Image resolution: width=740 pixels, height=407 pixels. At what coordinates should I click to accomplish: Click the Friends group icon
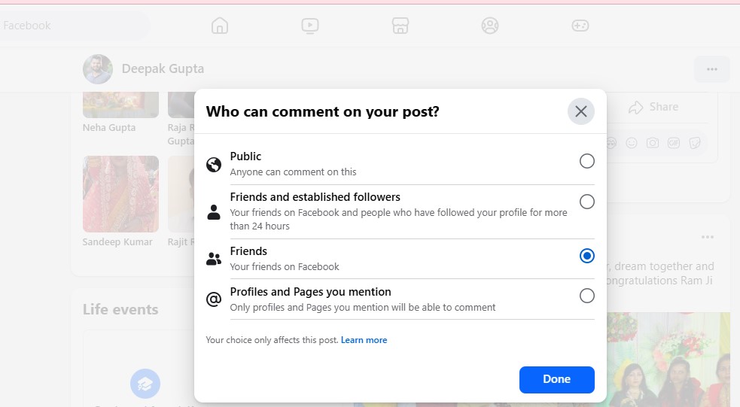214,259
